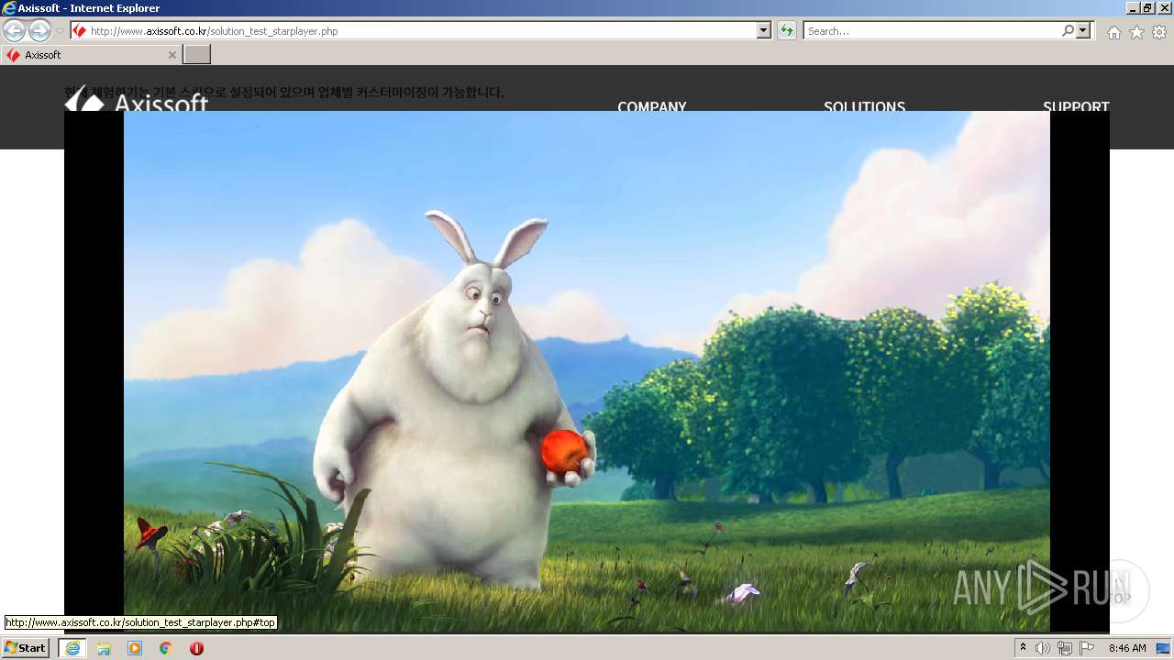
Task: Show hidden system tray icons
Action: click(x=1023, y=648)
